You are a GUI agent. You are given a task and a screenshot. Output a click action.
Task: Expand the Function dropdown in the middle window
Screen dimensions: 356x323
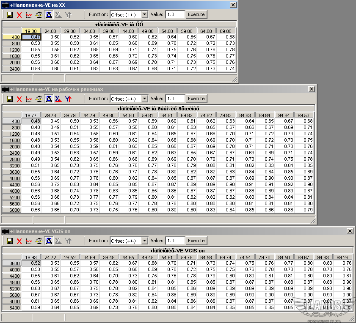coord(144,99)
